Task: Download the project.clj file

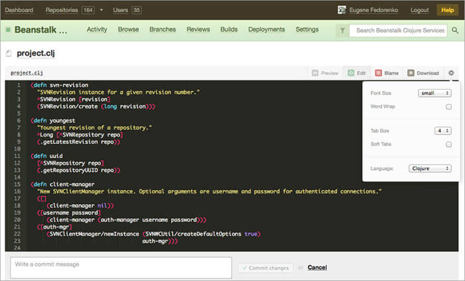Action: (423, 73)
